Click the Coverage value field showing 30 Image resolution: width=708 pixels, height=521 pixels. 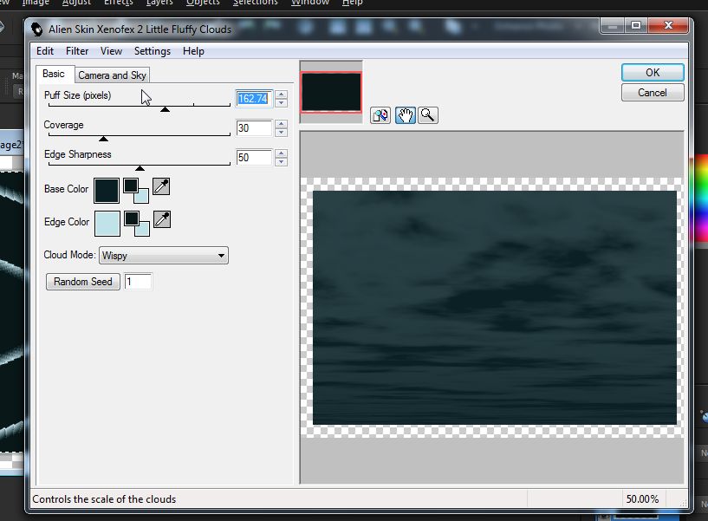click(254, 128)
